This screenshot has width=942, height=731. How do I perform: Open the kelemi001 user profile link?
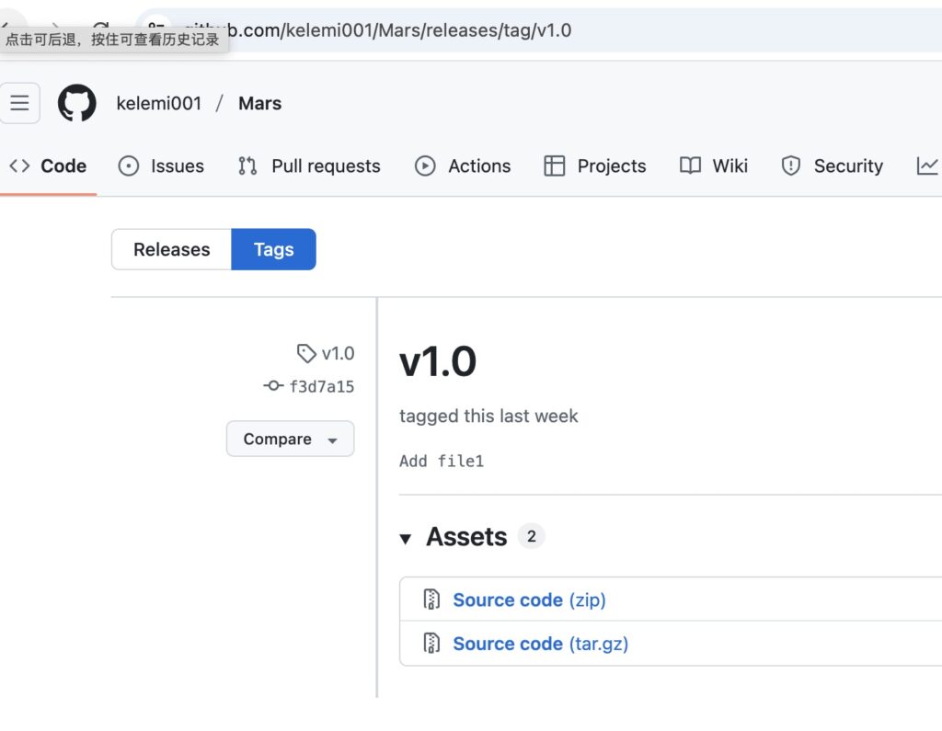pyautogui.click(x=158, y=103)
